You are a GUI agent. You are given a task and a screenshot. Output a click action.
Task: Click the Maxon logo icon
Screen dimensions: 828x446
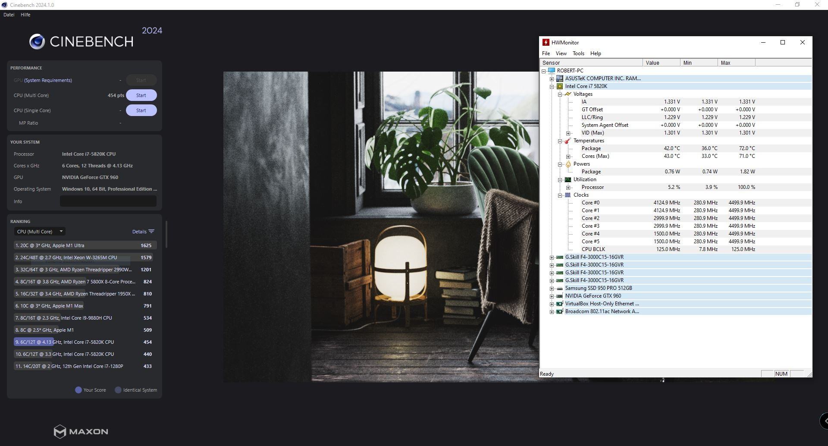(x=60, y=431)
